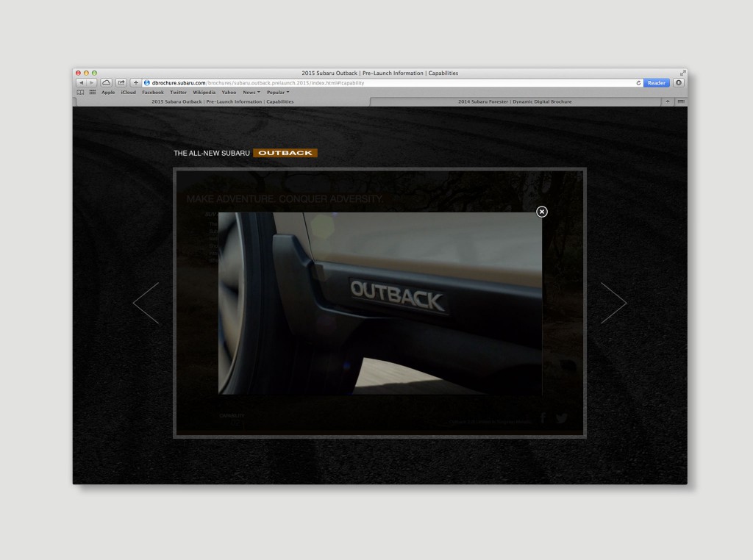Click the address bar URL field
This screenshot has height=560, width=753.
[x=393, y=83]
